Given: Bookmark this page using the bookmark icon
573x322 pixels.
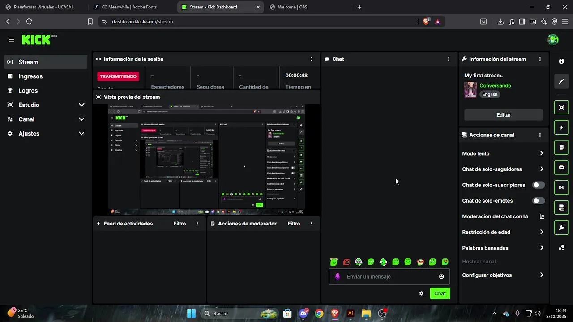Looking at the screenshot, I should click(x=90, y=21).
